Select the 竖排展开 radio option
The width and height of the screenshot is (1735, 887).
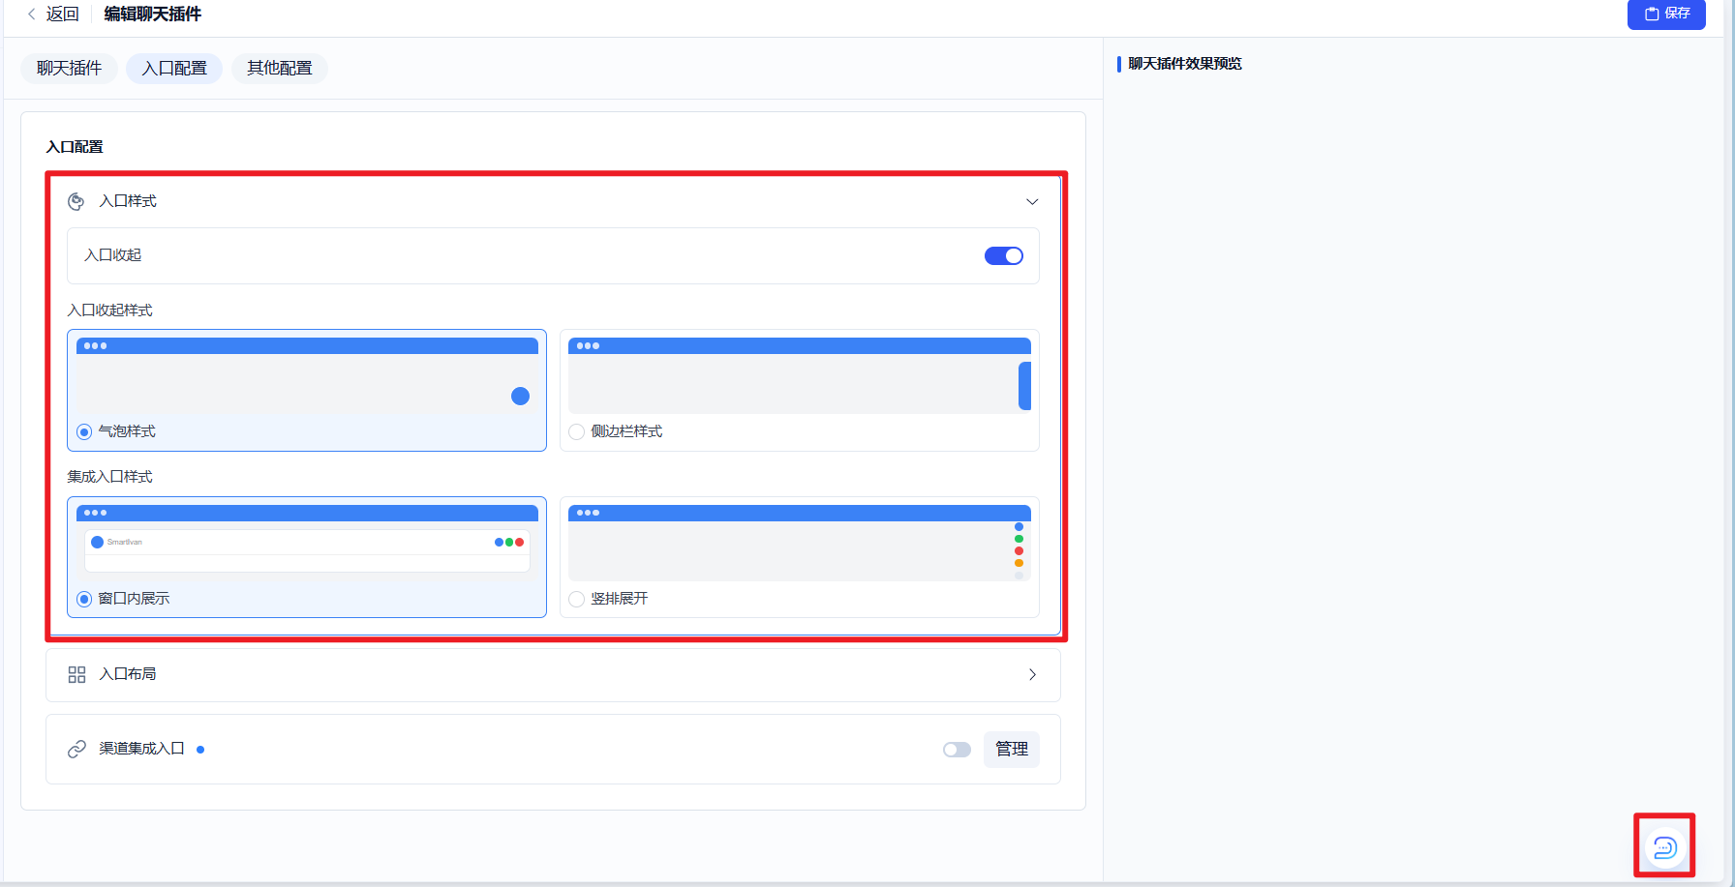577,599
